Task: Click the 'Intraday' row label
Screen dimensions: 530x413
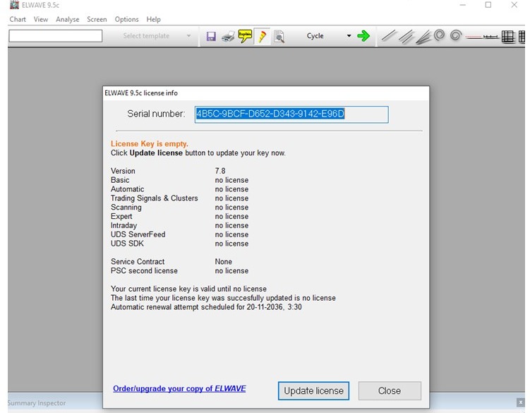Action: [124, 225]
